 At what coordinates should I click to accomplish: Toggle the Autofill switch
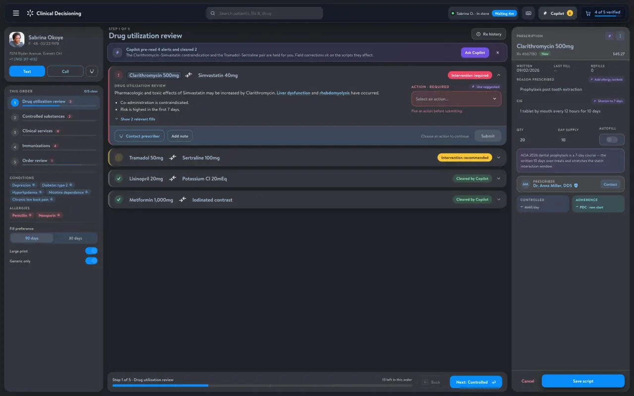tap(612, 140)
